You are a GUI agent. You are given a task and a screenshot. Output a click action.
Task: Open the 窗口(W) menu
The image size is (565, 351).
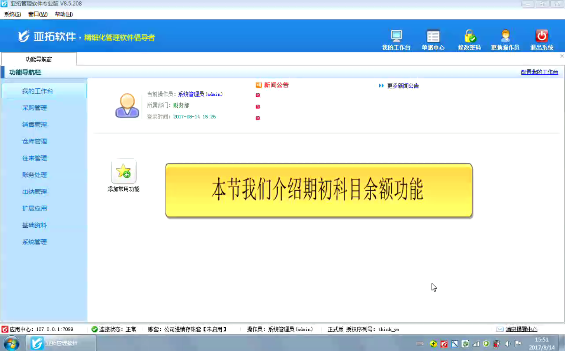(x=38, y=14)
